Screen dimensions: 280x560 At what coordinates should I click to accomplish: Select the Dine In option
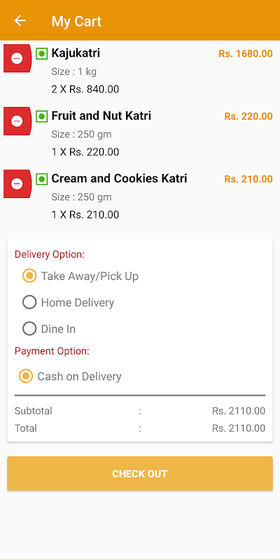49,329
